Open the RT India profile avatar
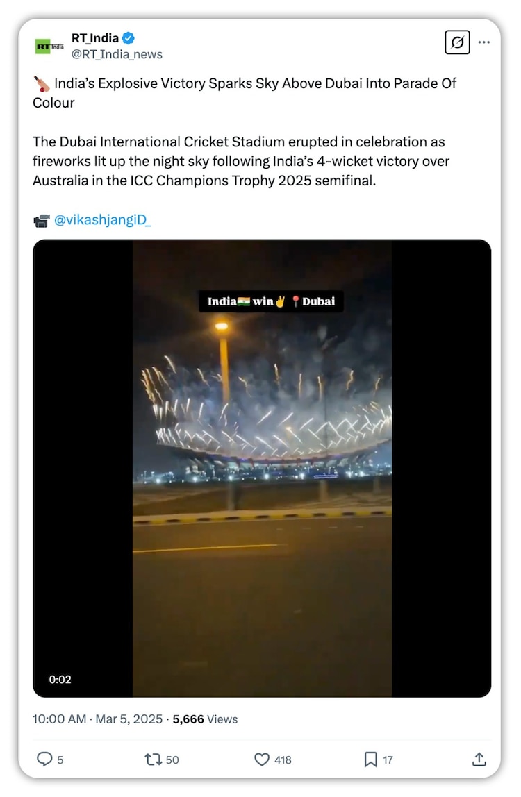The height and width of the screenshot is (797, 521). click(49, 47)
